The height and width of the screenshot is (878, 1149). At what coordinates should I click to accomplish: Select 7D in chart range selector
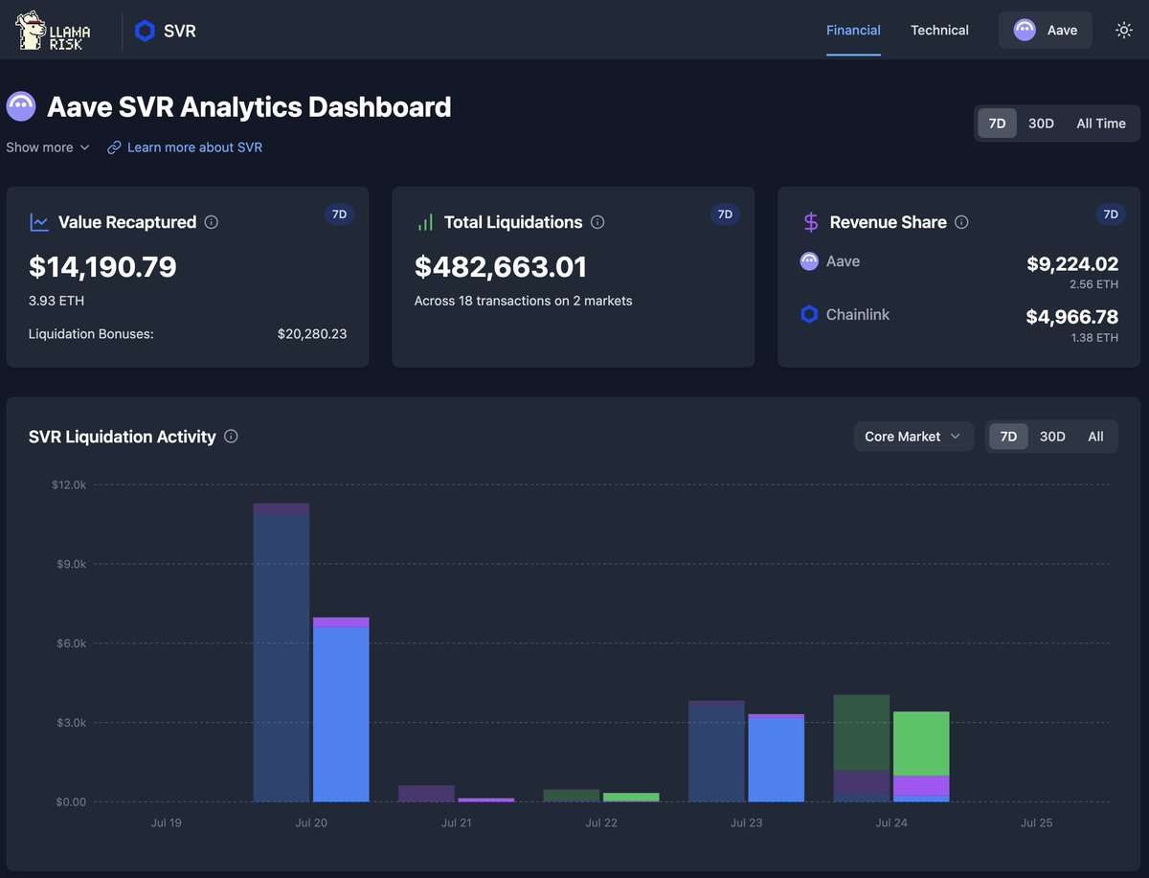[1008, 436]
